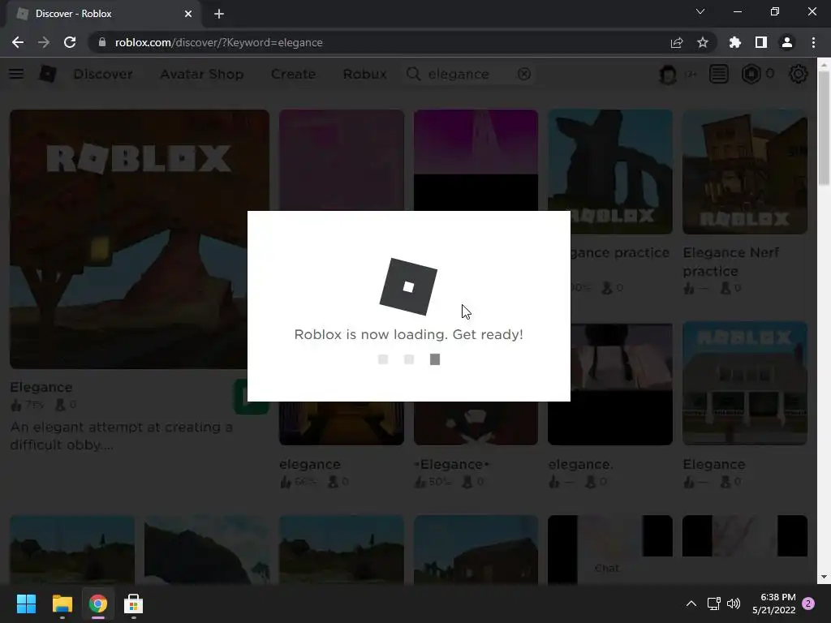Open Microsoft Store from taskbar
The width and height of the screenshot is (831, 623).
click(x=134, y=604)
